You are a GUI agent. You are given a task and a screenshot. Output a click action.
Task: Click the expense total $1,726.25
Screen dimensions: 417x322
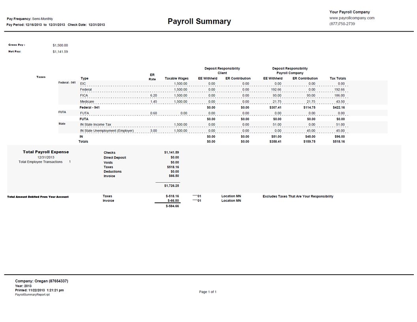pyautogui.click(x=171, y=186)
